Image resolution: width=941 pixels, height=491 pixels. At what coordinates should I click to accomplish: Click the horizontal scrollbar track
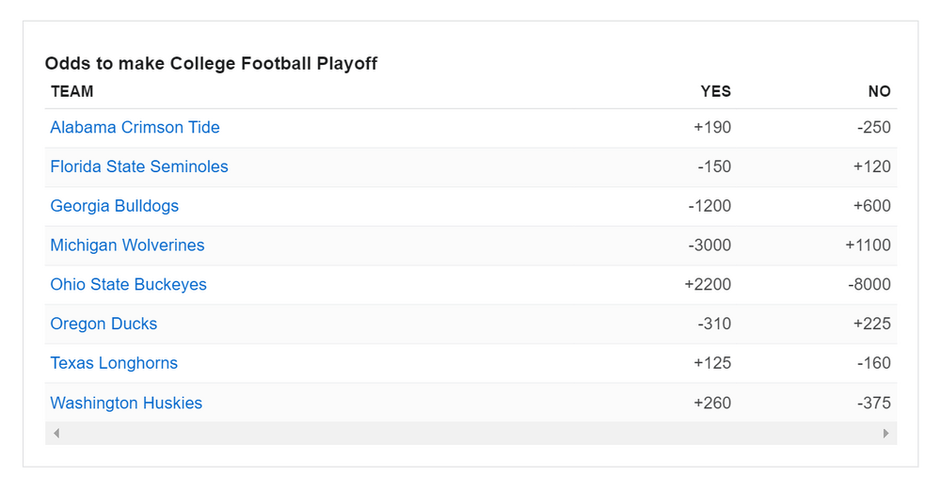pos(470,434)
